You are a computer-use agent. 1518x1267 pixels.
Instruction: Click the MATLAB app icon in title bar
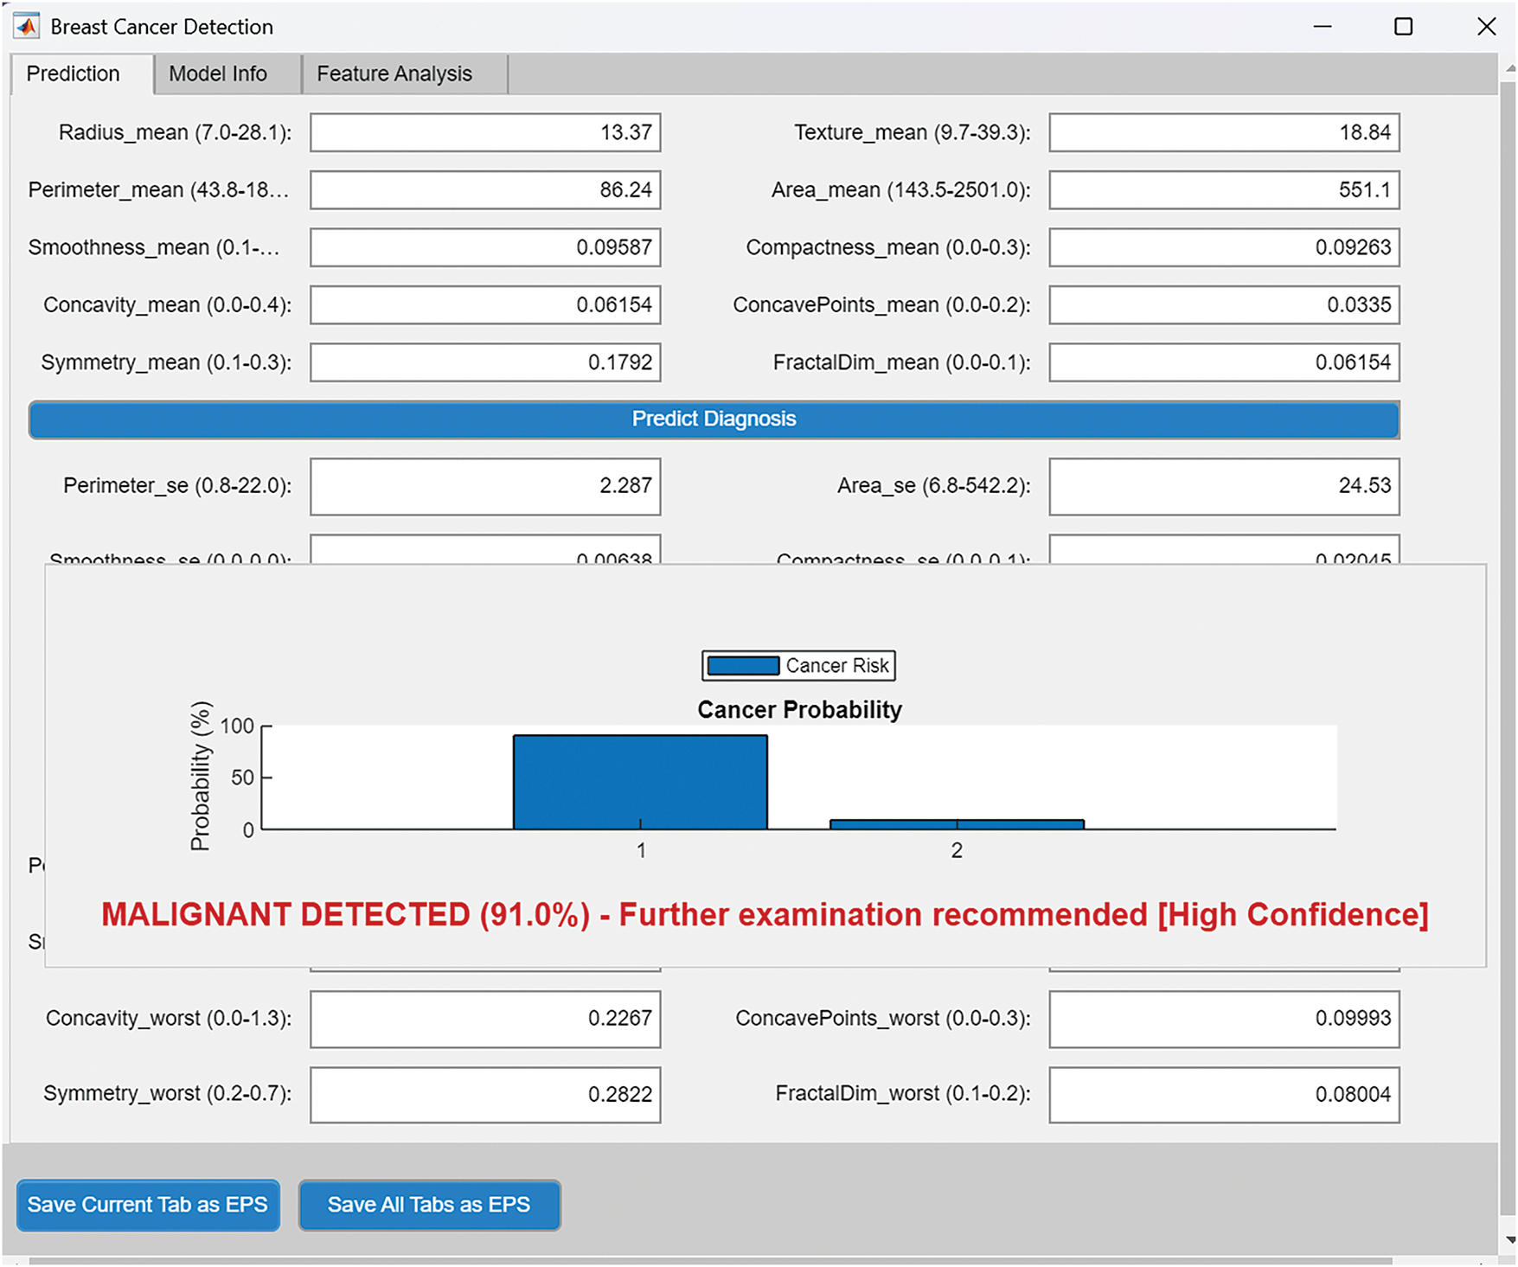[27, 27]
